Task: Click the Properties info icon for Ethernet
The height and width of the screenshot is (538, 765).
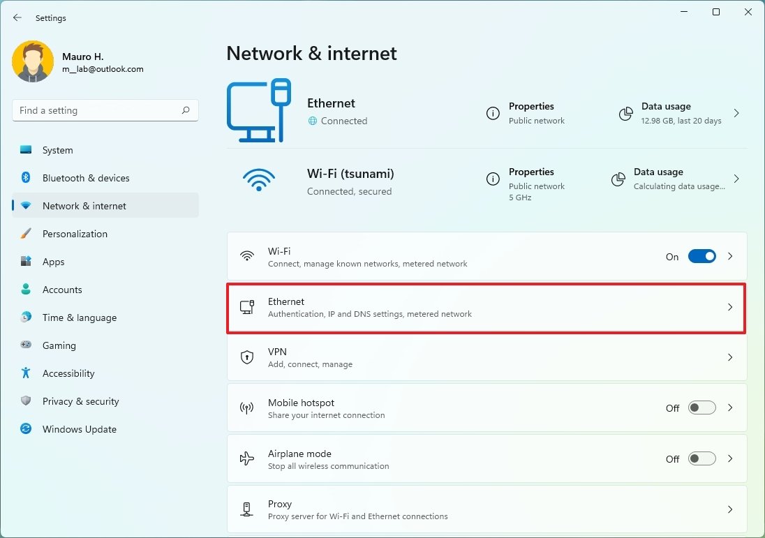Action: (493, 112)
